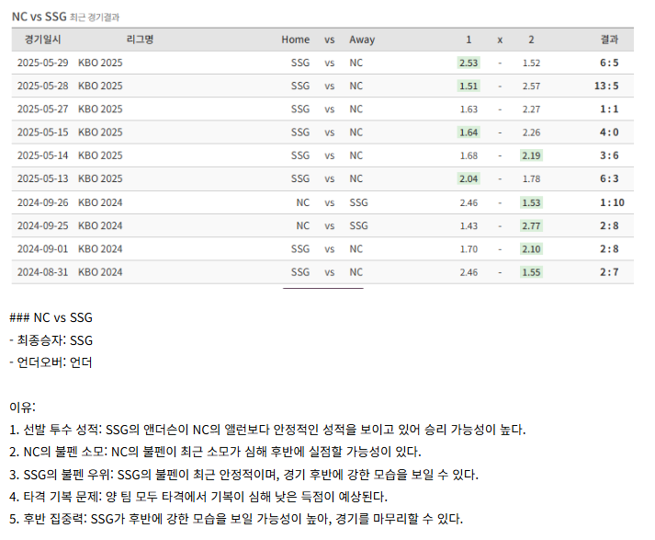Viewport: 655px width, 540px height.
Task: Click the 1.43 home odds value
Action: 469,226
